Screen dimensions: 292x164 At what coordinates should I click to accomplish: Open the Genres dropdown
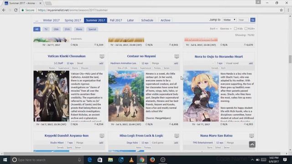pos(226,29)
